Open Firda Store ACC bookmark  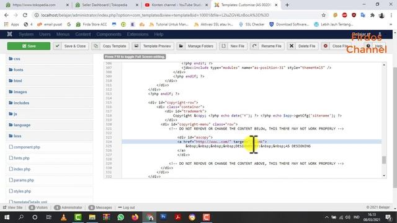(91, 24)
